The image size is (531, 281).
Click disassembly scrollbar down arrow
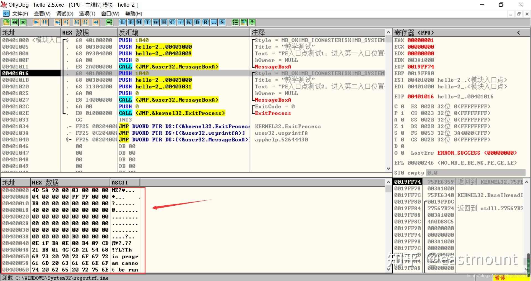[x=388, y=168]
